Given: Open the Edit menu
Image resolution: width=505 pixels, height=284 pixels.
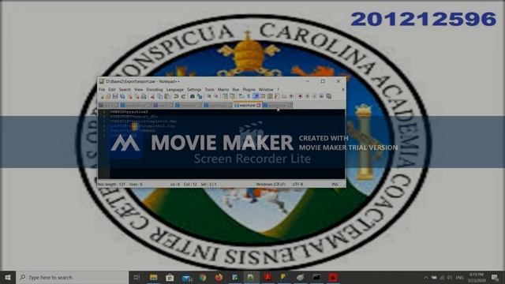Looking at the screenshot, I should pos(112,89).
